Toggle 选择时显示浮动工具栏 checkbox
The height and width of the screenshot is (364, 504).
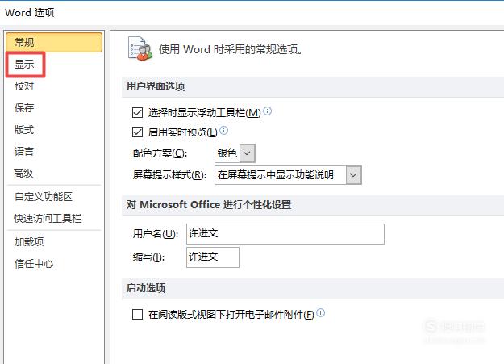click(x=137, y=113)
